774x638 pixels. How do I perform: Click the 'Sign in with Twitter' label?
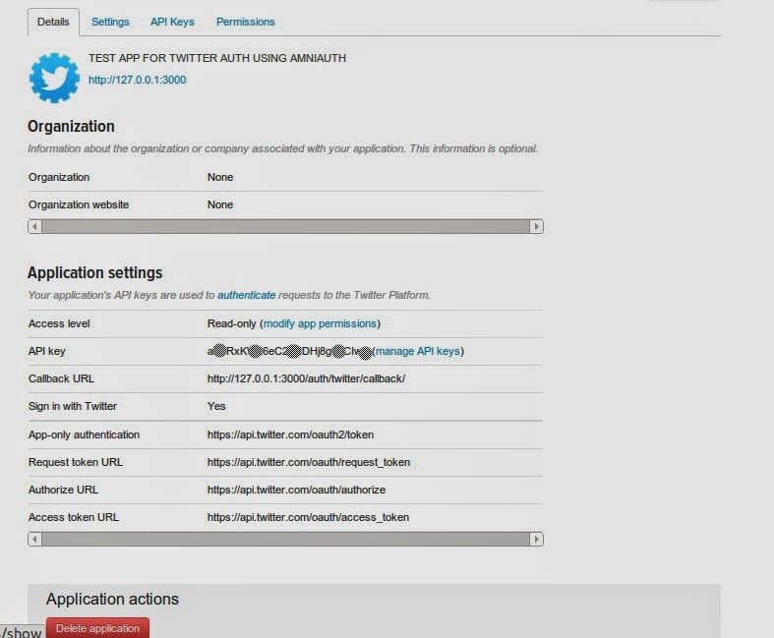(x=73, y=406)
